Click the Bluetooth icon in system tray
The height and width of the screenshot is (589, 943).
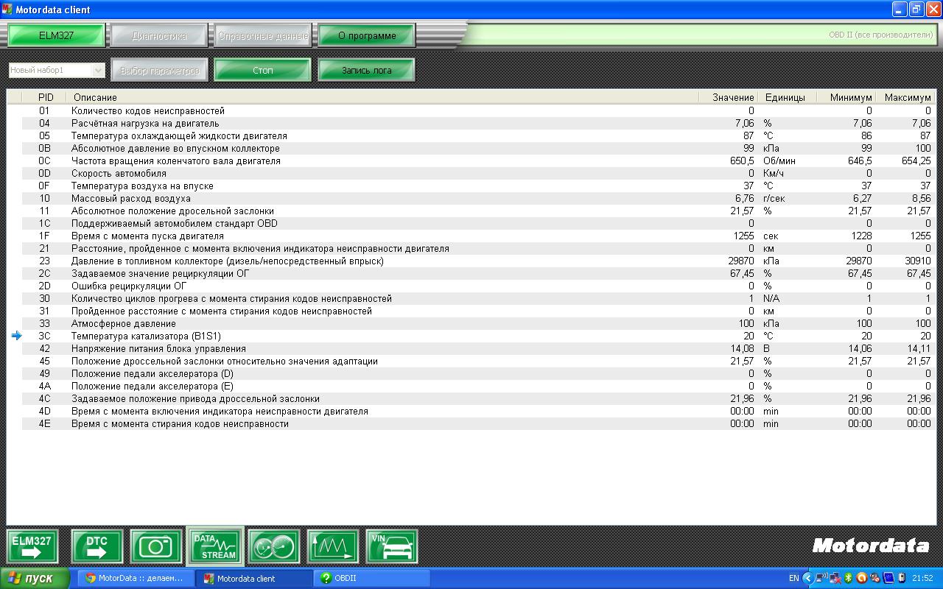point(848,578)
